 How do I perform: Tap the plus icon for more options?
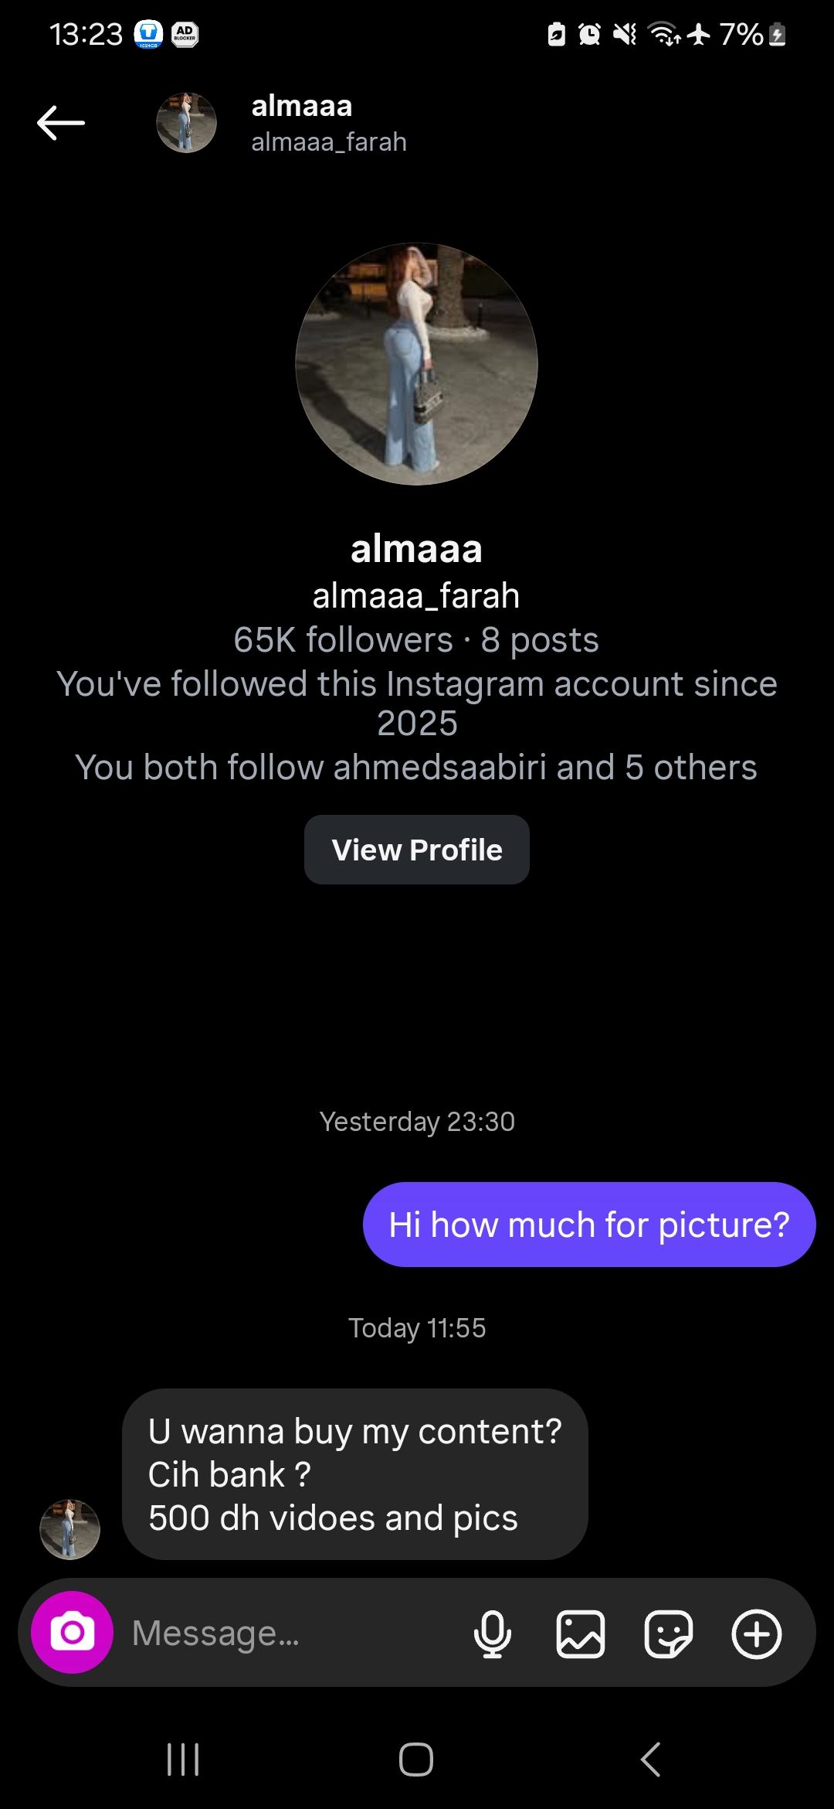click(757, 1634)
